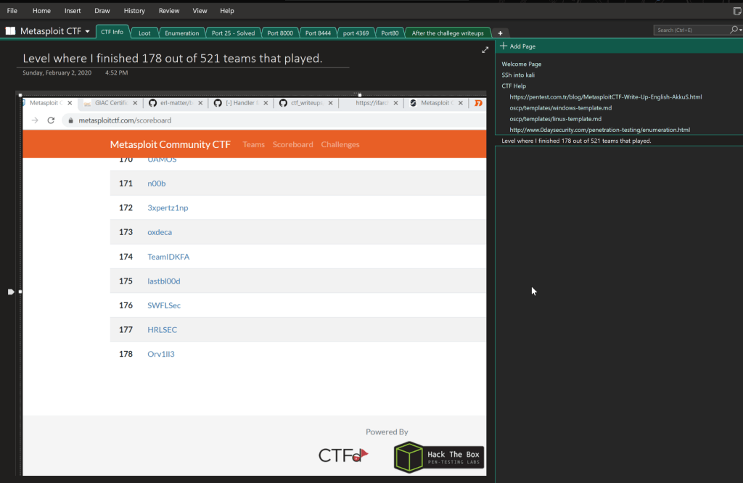Open the oscp/templates/windows-template.md subpage
Screen dimensions: 743x483
click(560, 108)
